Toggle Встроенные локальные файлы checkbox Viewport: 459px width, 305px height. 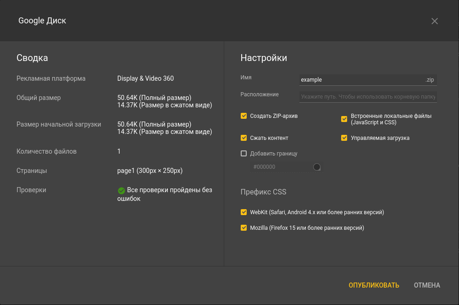(344, 119)
